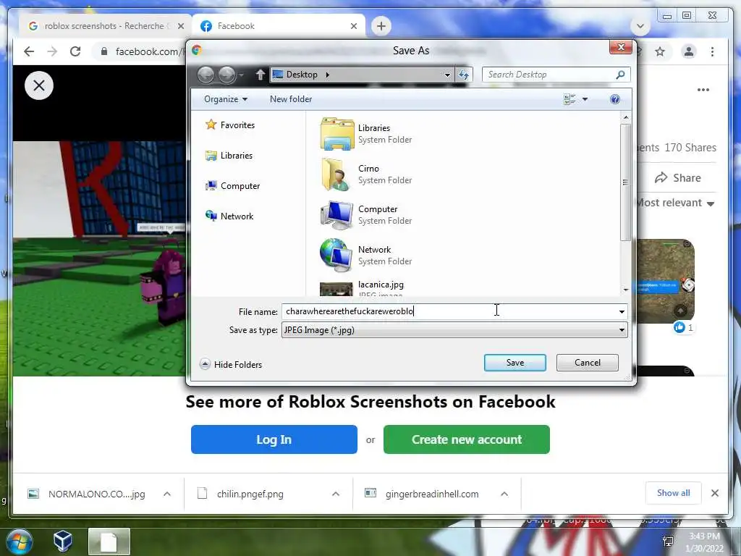Screen dimensions: 741x556
Task: Click the up-folder arrow in Save As
Action: pos(261,75)
